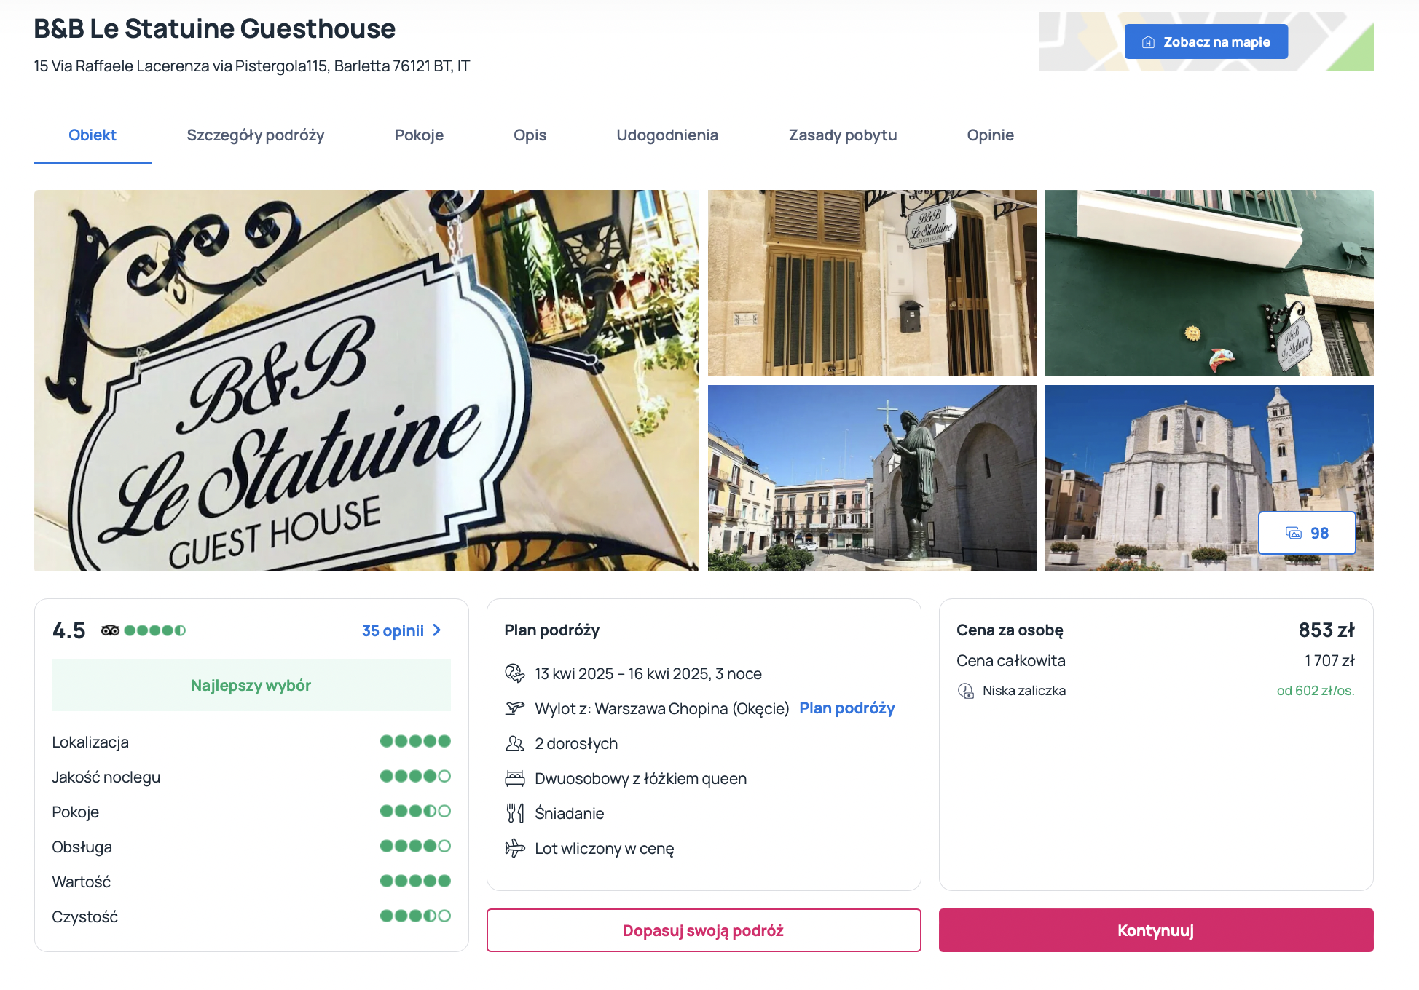Click the Lokalizacja rating dots
The height and width of the screenshot is (990, 1419).
[x=415, y=742]
